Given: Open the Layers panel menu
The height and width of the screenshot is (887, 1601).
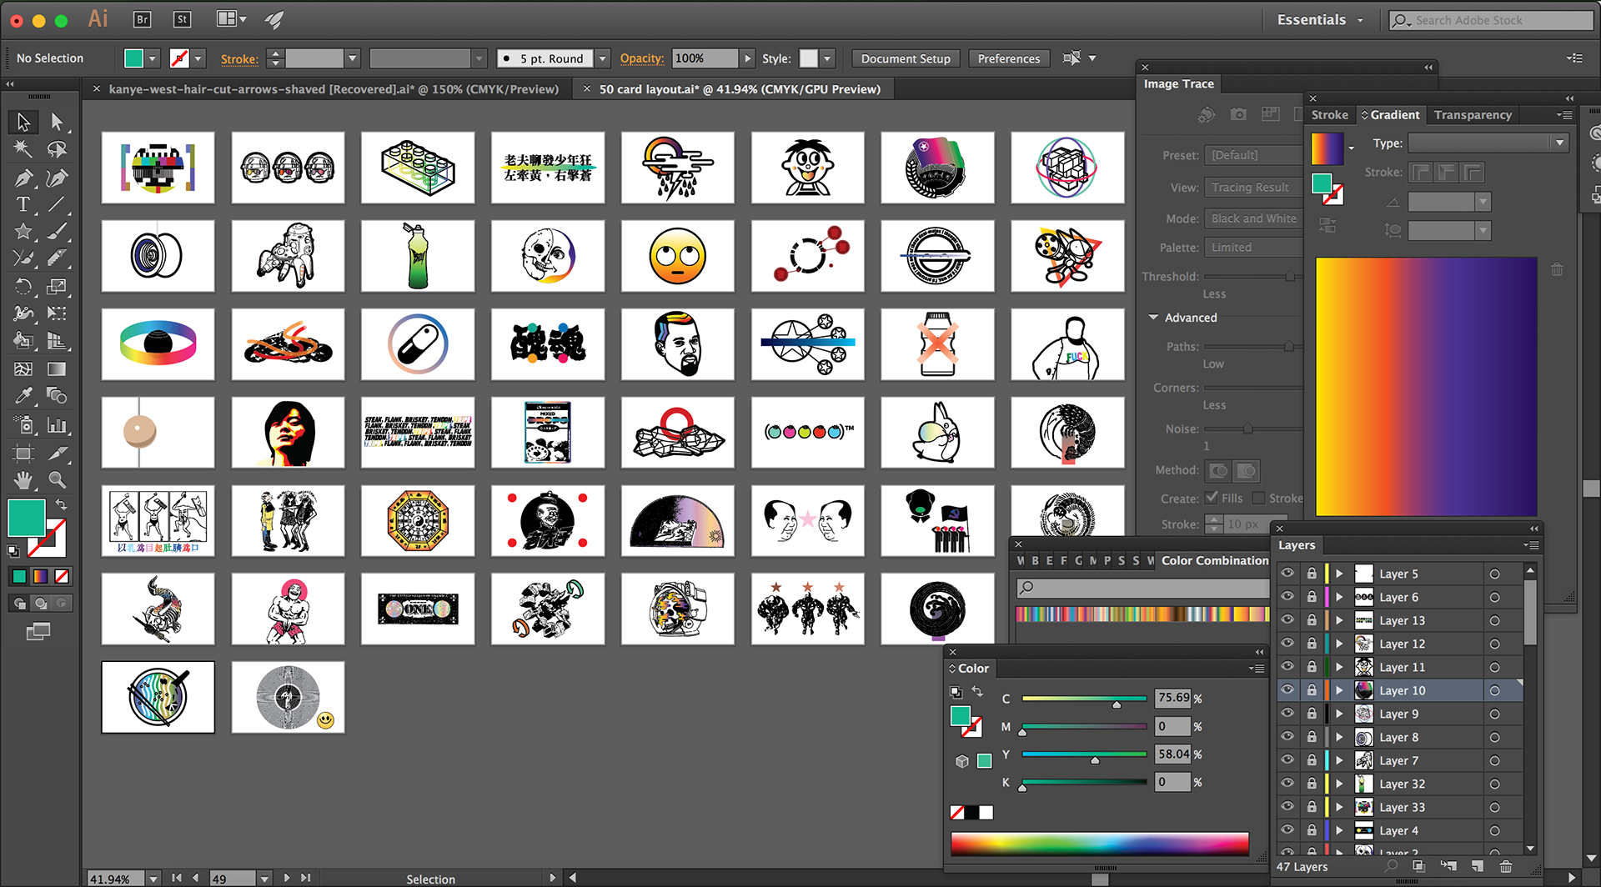Looking at the screenshot, I should tap(1531, 545).
